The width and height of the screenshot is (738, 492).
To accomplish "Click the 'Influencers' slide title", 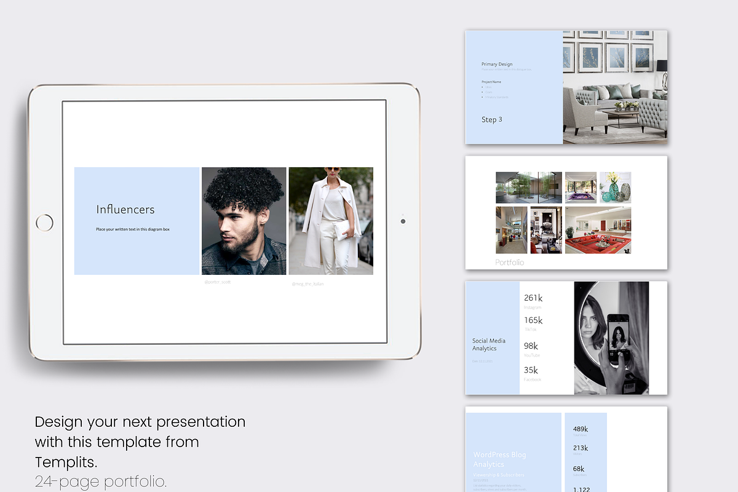I will (125, 210).
